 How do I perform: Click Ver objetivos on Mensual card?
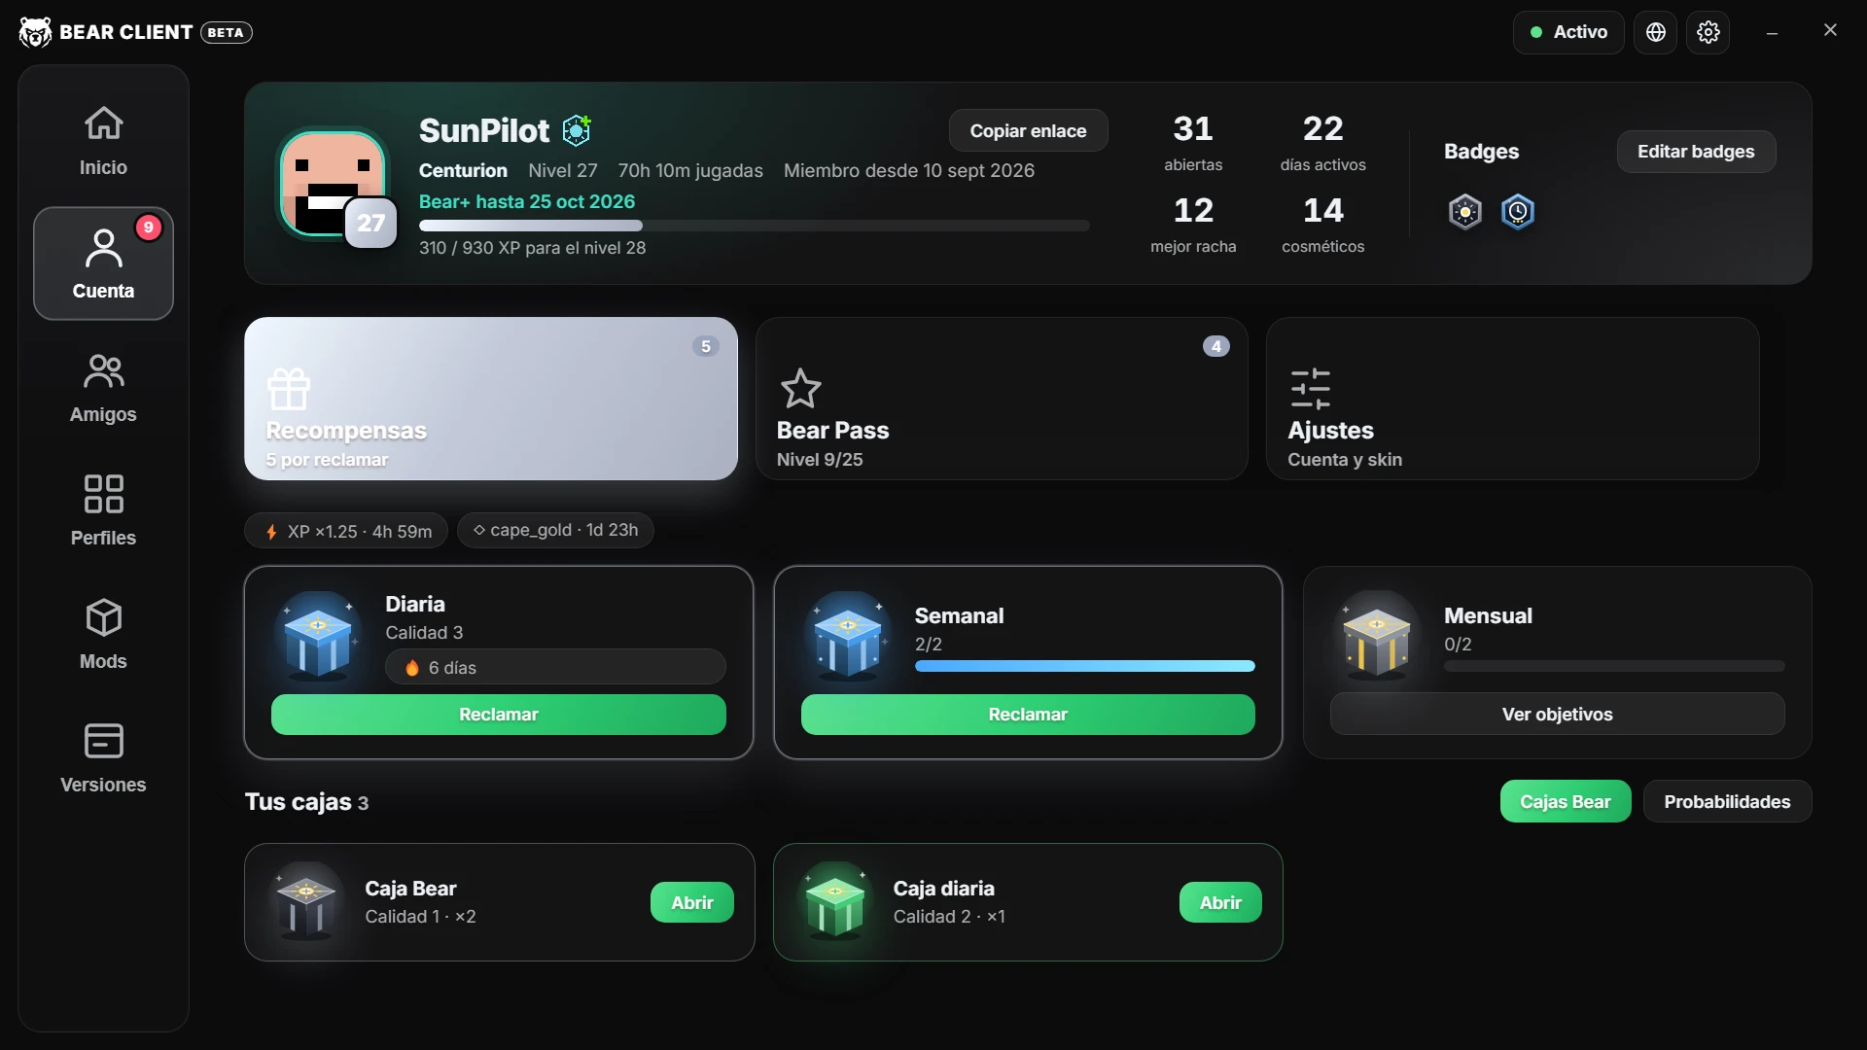pos(1557,715)
